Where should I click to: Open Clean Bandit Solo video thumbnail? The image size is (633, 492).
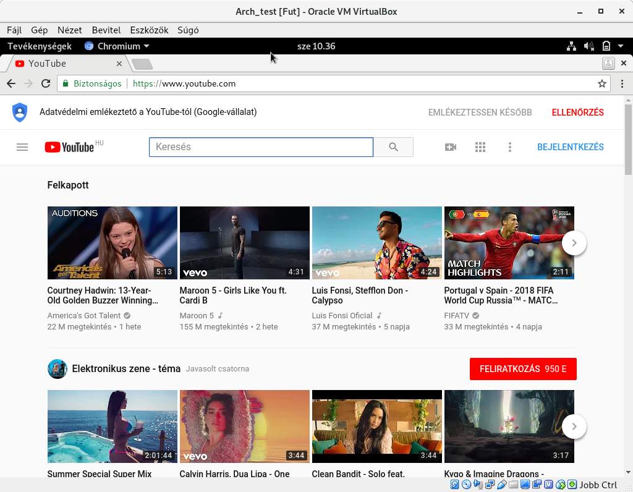(376, 426)
